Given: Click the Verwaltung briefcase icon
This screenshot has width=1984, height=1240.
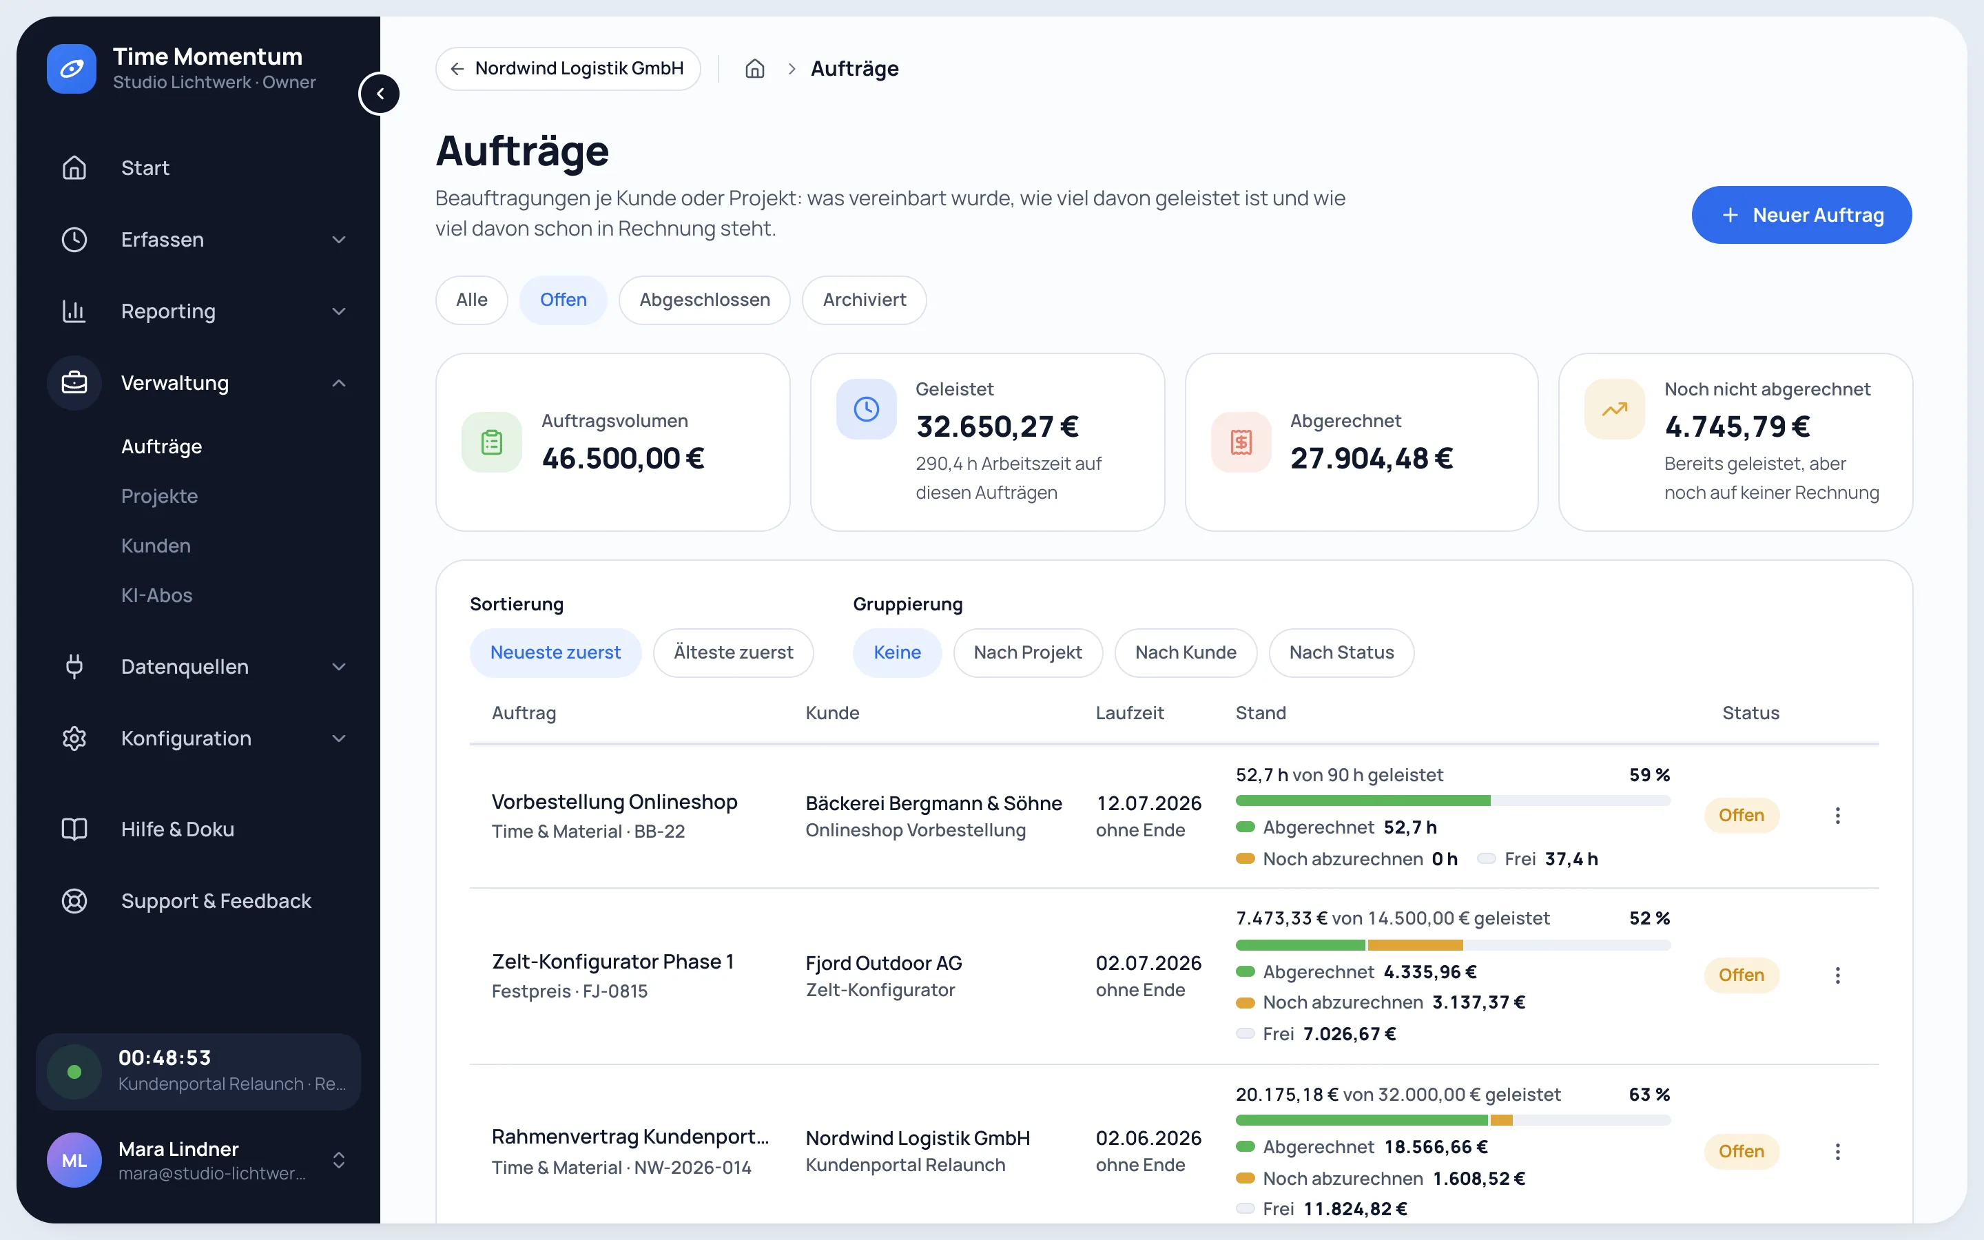Looking at the screenshot, I should 74,383.
